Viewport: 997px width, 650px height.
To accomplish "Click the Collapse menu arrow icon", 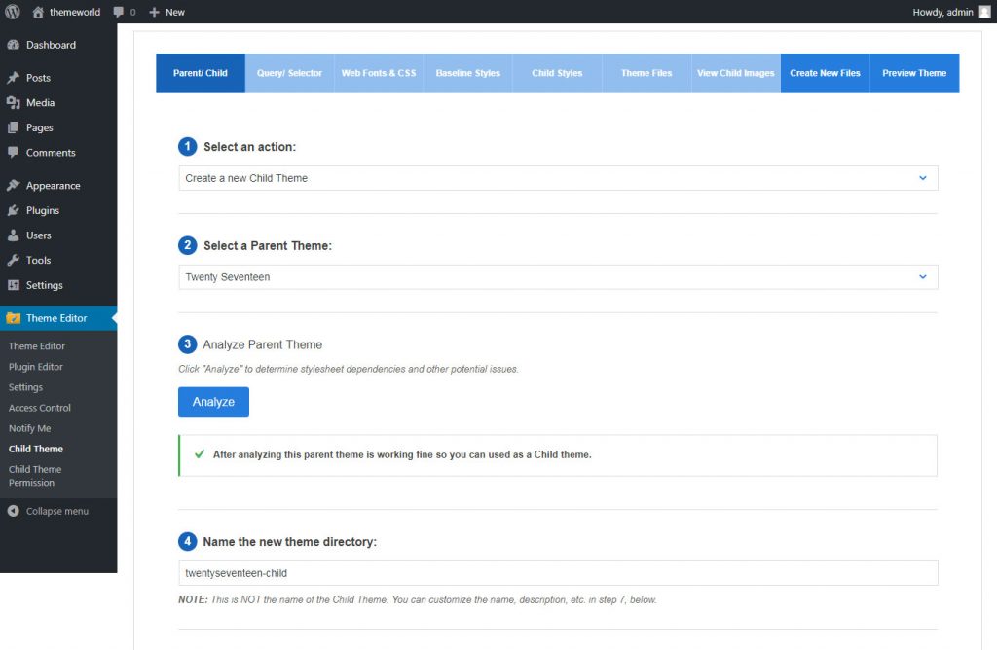I will 14,511.
